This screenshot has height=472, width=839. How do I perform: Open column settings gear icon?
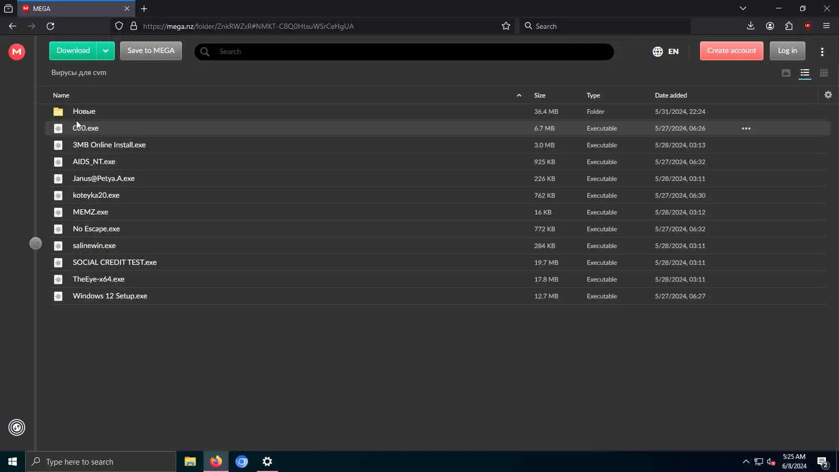pos(828,95)
